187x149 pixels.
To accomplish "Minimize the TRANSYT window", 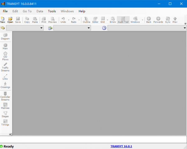I will pyautogui.click(x=159, y=4).
